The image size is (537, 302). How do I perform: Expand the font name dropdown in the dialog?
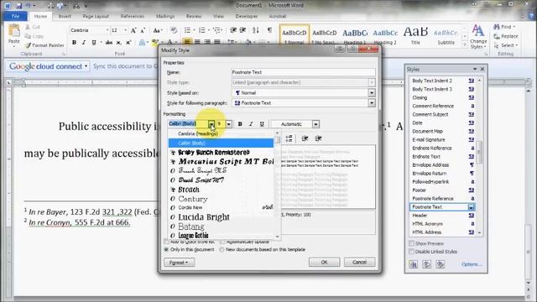point(211,124)
